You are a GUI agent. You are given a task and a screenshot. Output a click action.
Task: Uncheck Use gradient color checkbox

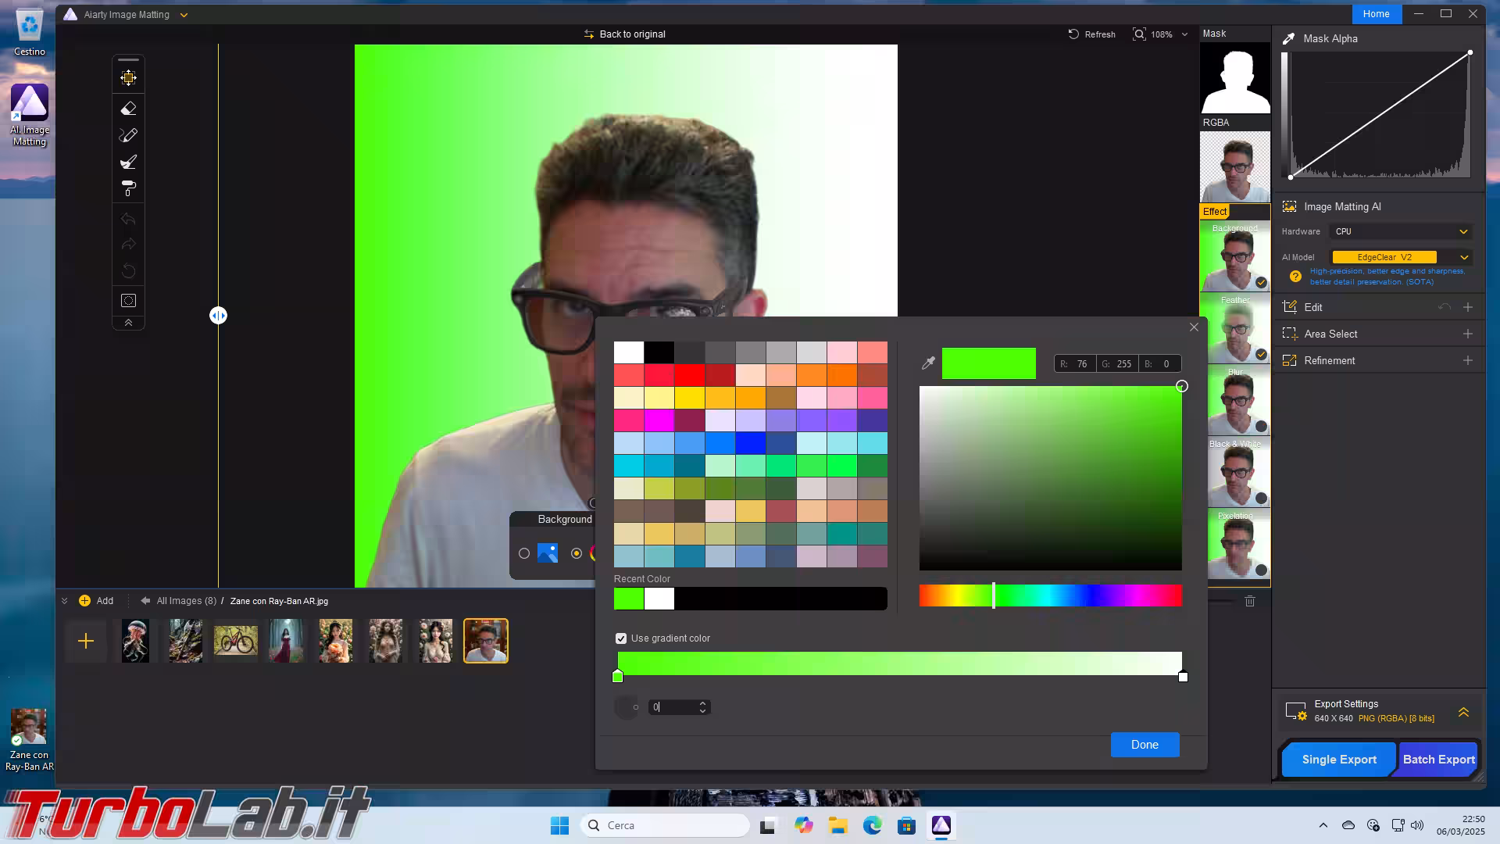click(621, 638)
